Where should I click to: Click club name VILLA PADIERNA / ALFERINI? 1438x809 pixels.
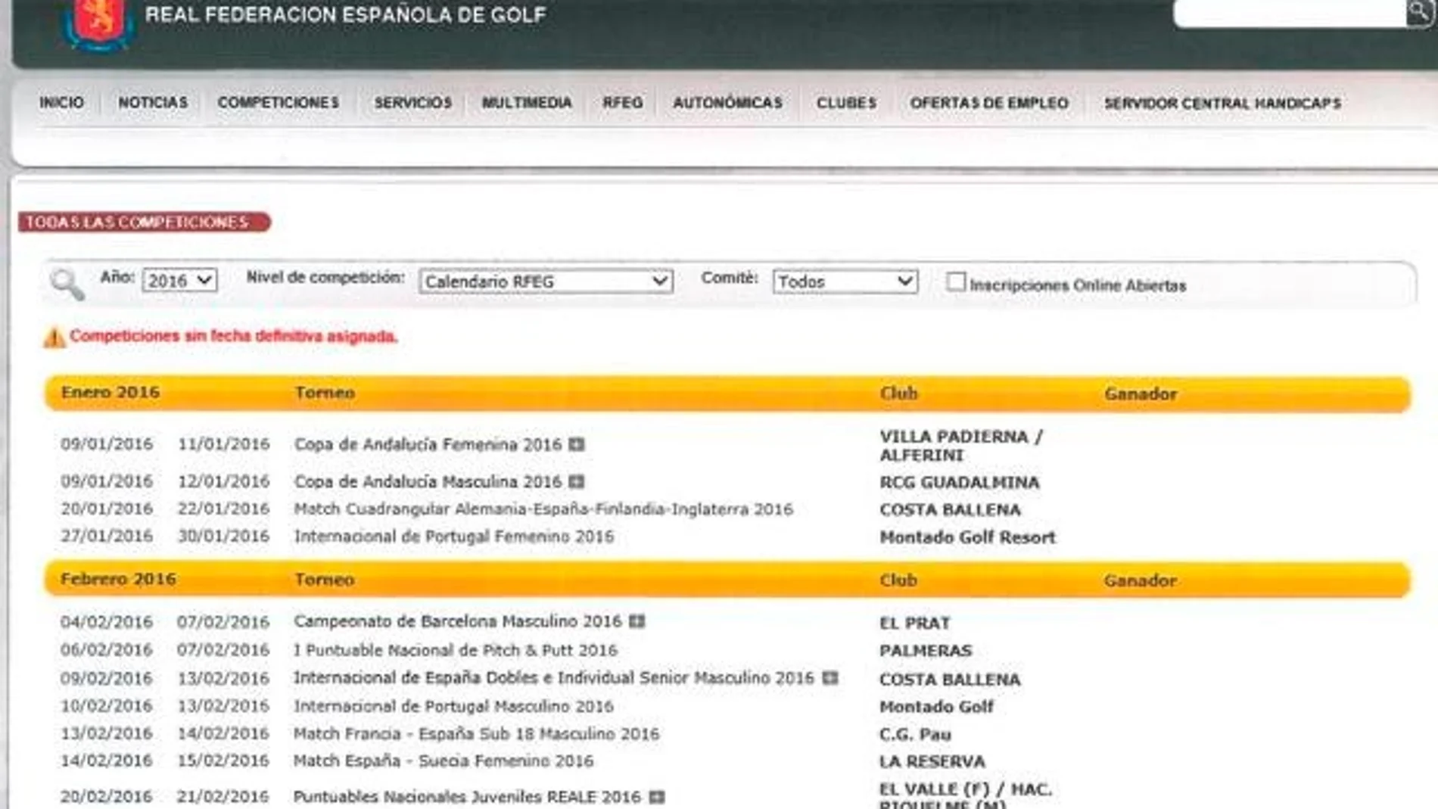pyautogui.click(x=961, y=446)
